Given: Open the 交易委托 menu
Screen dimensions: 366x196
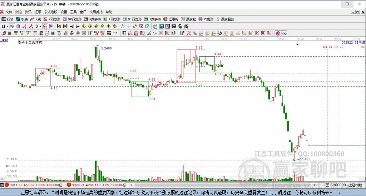Looking at the screenshot, I should [x=96, y=12].
